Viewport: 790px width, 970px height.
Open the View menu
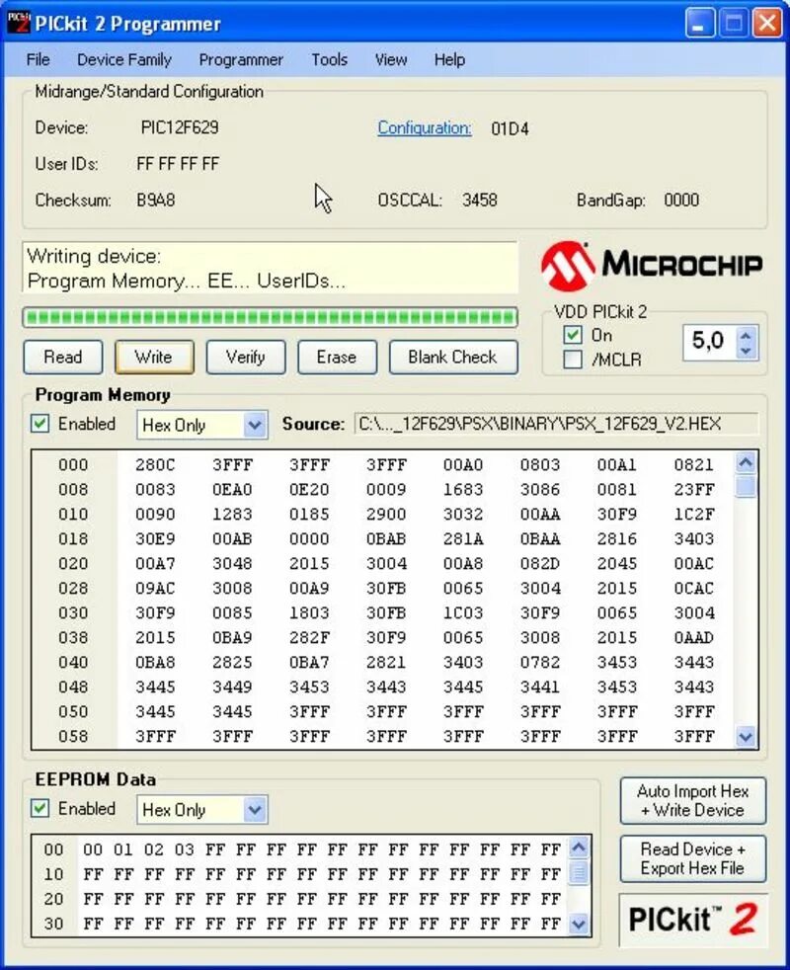click(391, 59)
